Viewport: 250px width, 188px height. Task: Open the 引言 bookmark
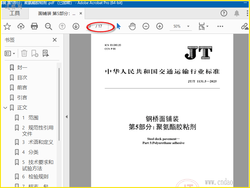coord(22,97)
